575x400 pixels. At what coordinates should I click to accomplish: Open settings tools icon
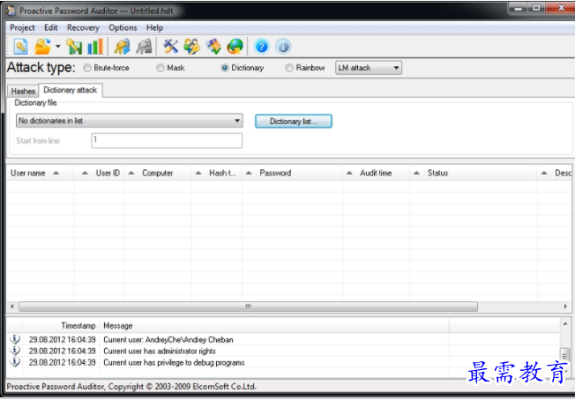pos(170,47)
